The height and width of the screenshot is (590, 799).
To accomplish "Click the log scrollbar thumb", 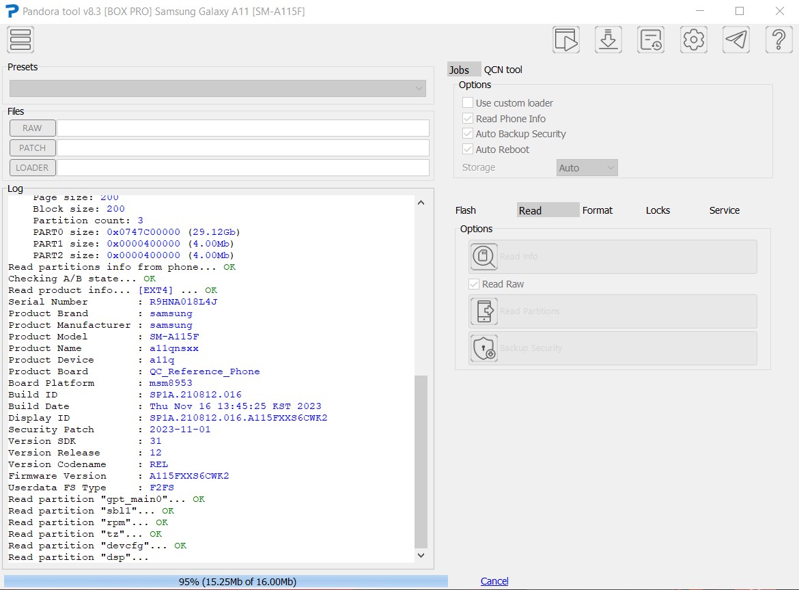I will [x=421, y=461].
